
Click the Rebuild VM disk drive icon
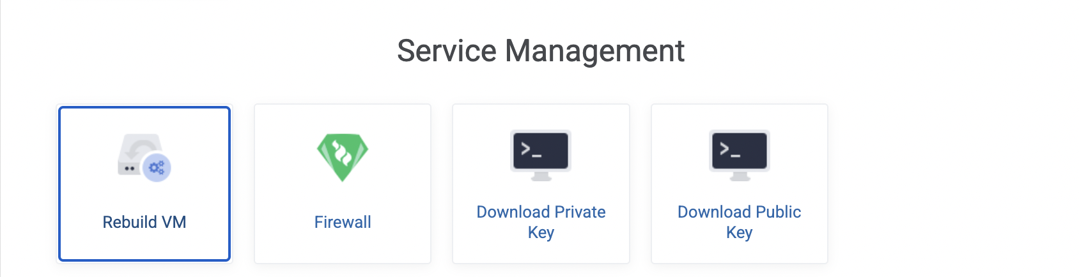tap(144, 157)
